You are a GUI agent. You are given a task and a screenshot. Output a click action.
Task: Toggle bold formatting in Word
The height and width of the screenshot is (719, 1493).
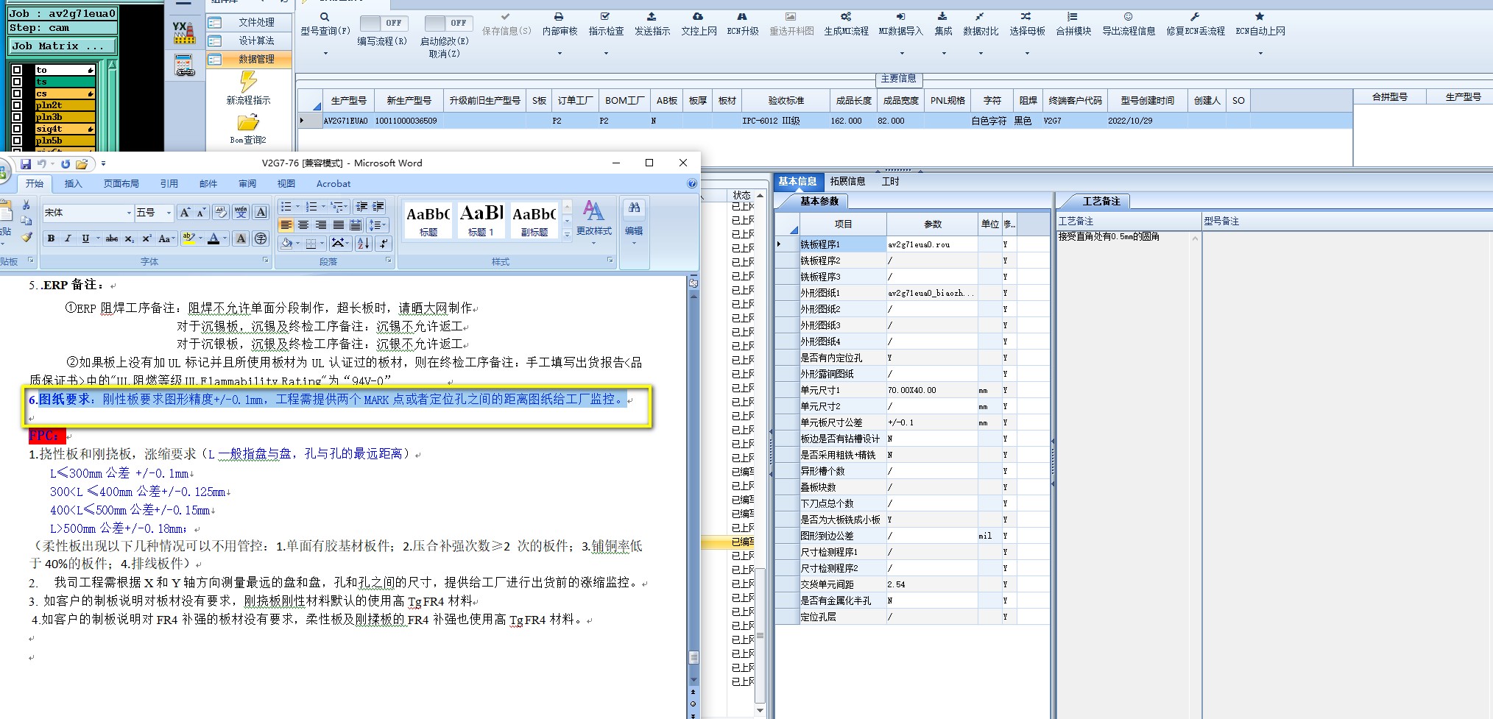pos(51,238)
